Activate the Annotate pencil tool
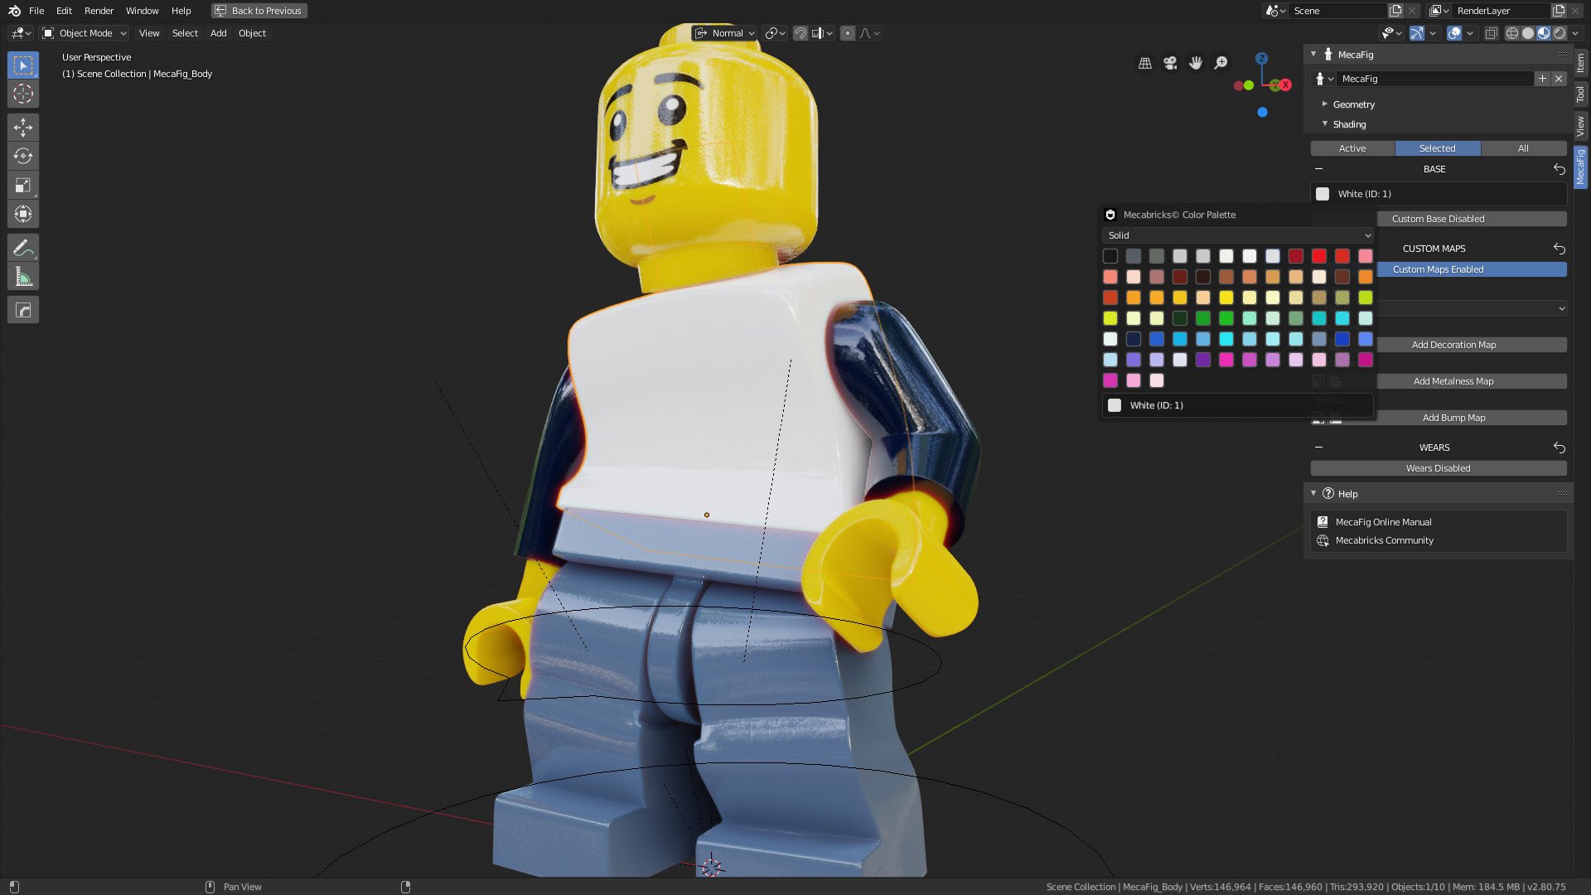This screenshot has height=895, width=1591. (x=23, y=248)
